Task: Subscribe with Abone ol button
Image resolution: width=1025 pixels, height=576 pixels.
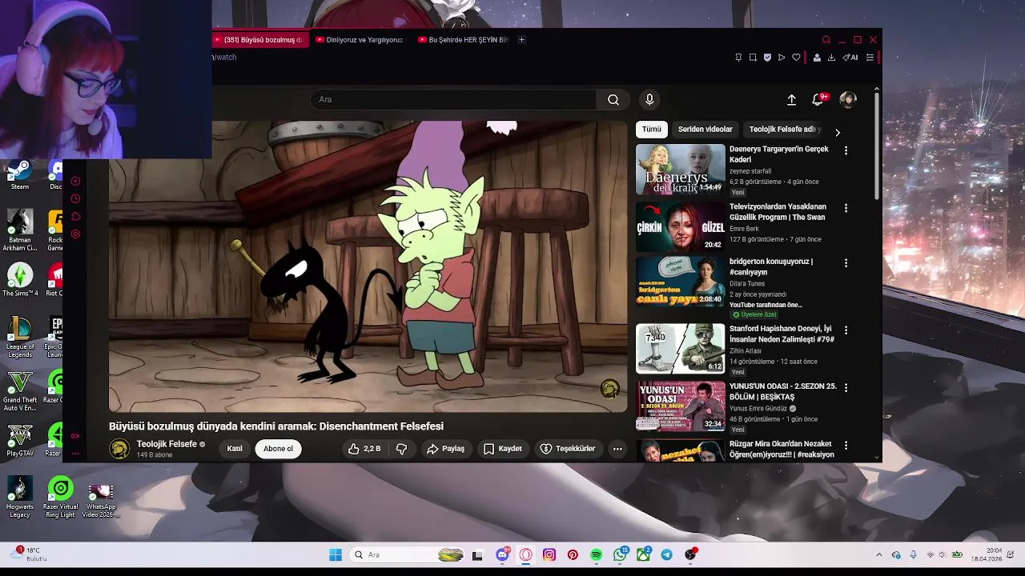Action: (x=278, y=449)
